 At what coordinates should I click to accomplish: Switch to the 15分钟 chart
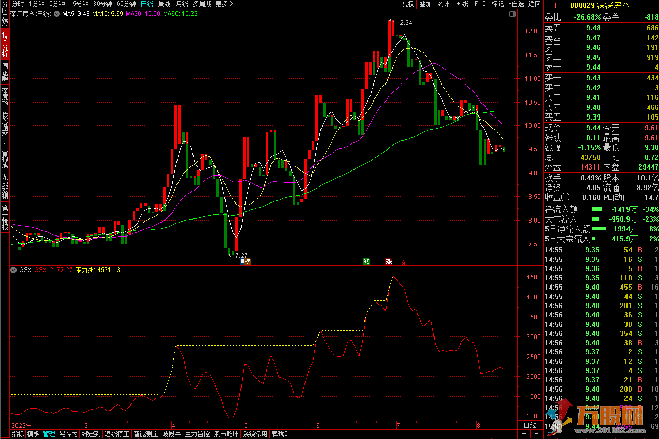pyautogui.click(x=79, y=4)
